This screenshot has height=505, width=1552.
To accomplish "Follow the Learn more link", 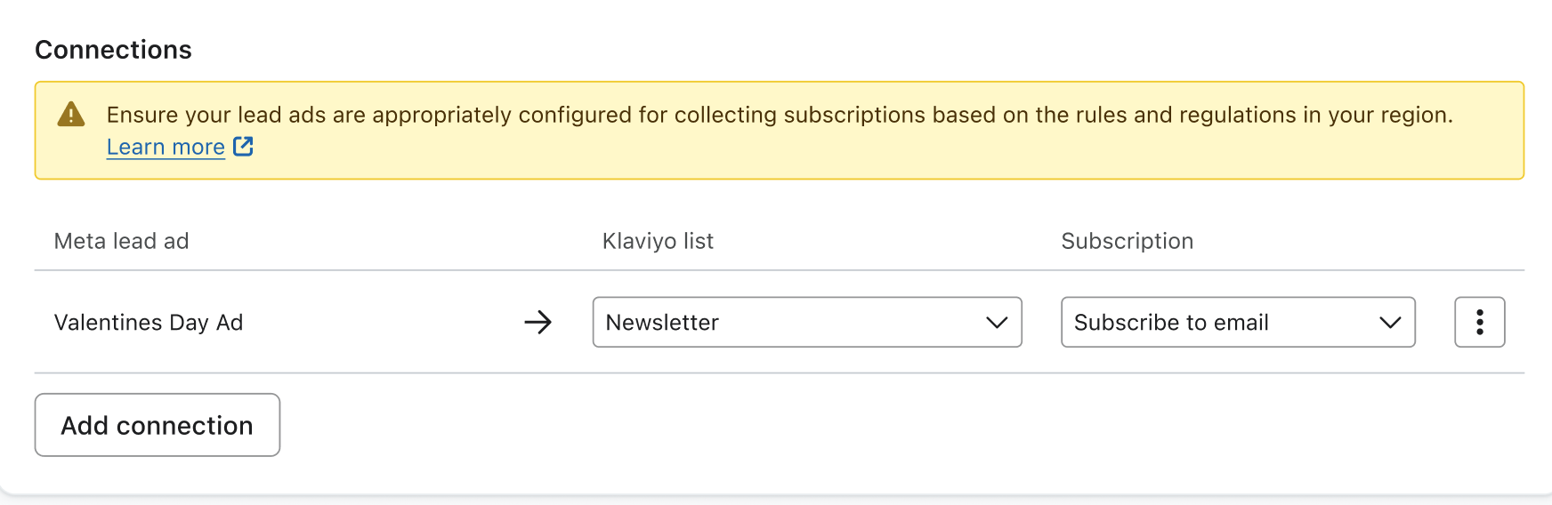I will click(x=166, y=148).
